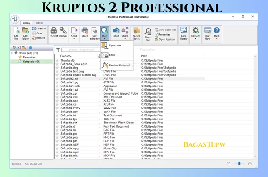Collapse the Home (All) tree node

[12, 53]
